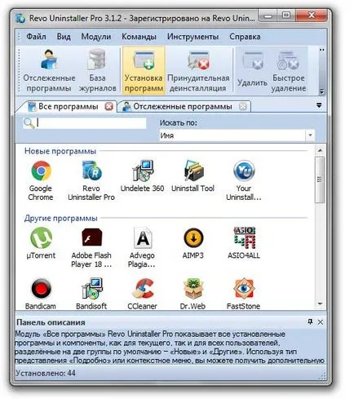The image size is (354, 399).
Task: Select the Google Chrome program icon
Action: pos(41,180)
